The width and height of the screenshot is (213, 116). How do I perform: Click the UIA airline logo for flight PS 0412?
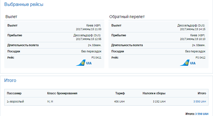point(188,63)
